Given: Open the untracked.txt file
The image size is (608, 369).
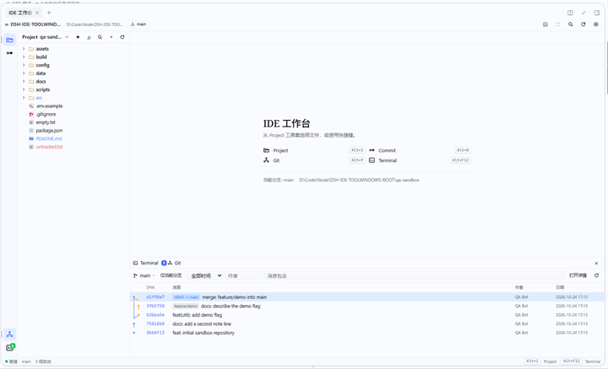Looking at the screenshot, I should 49,147.
